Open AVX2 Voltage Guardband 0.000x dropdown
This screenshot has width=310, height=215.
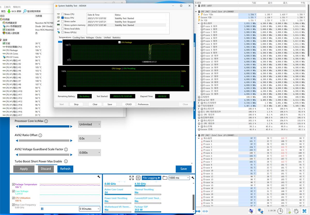point(89,152)
